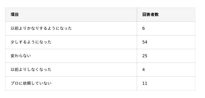The height and width of the screenshot is (98, 205).
Task: Click the word 依頼 in last row
Action: (27, 83)
